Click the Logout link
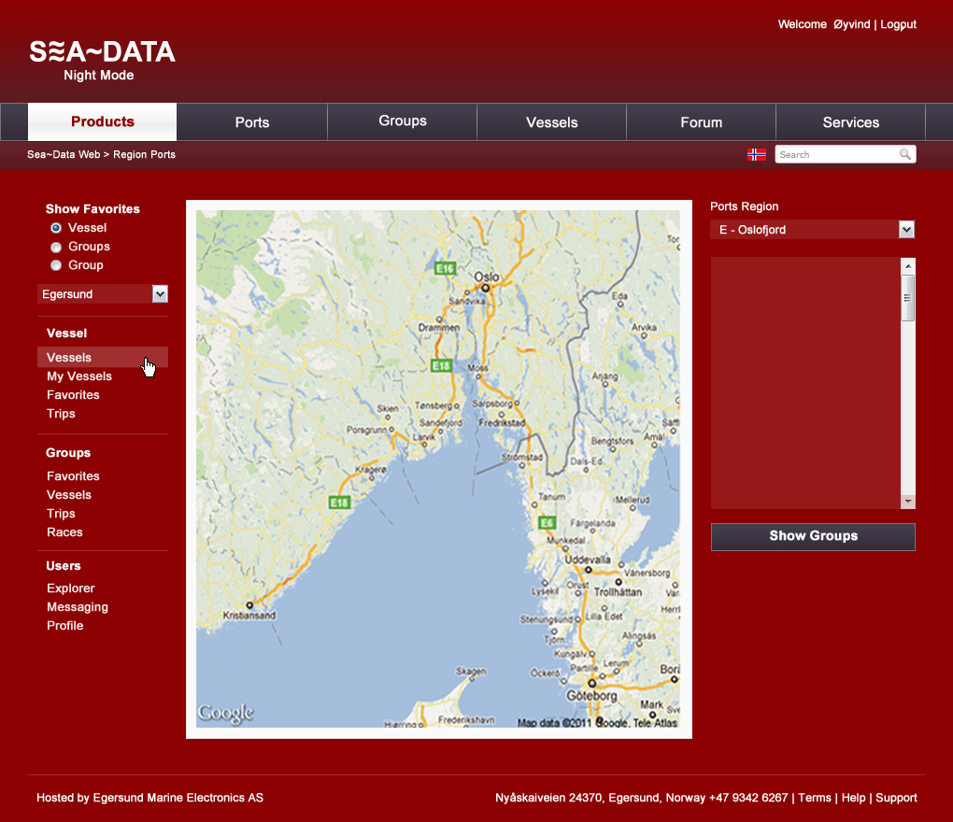 (x=898, y=24)
